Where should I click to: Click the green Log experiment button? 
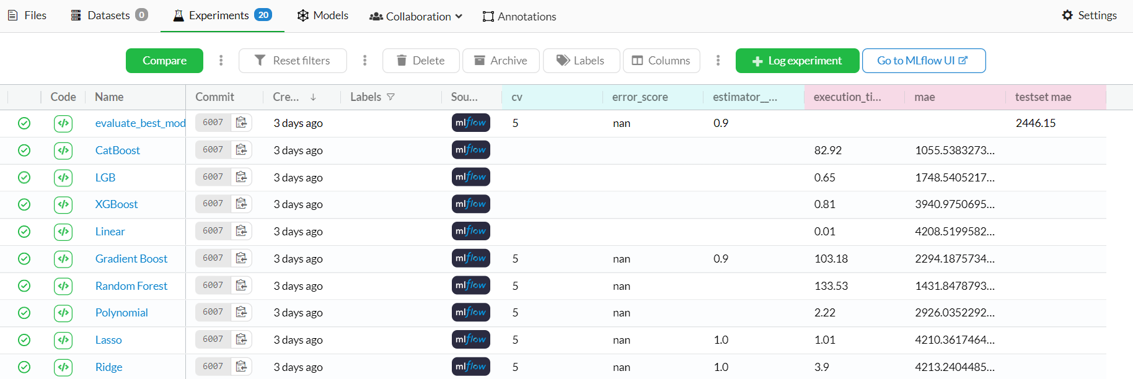[797, 61]
